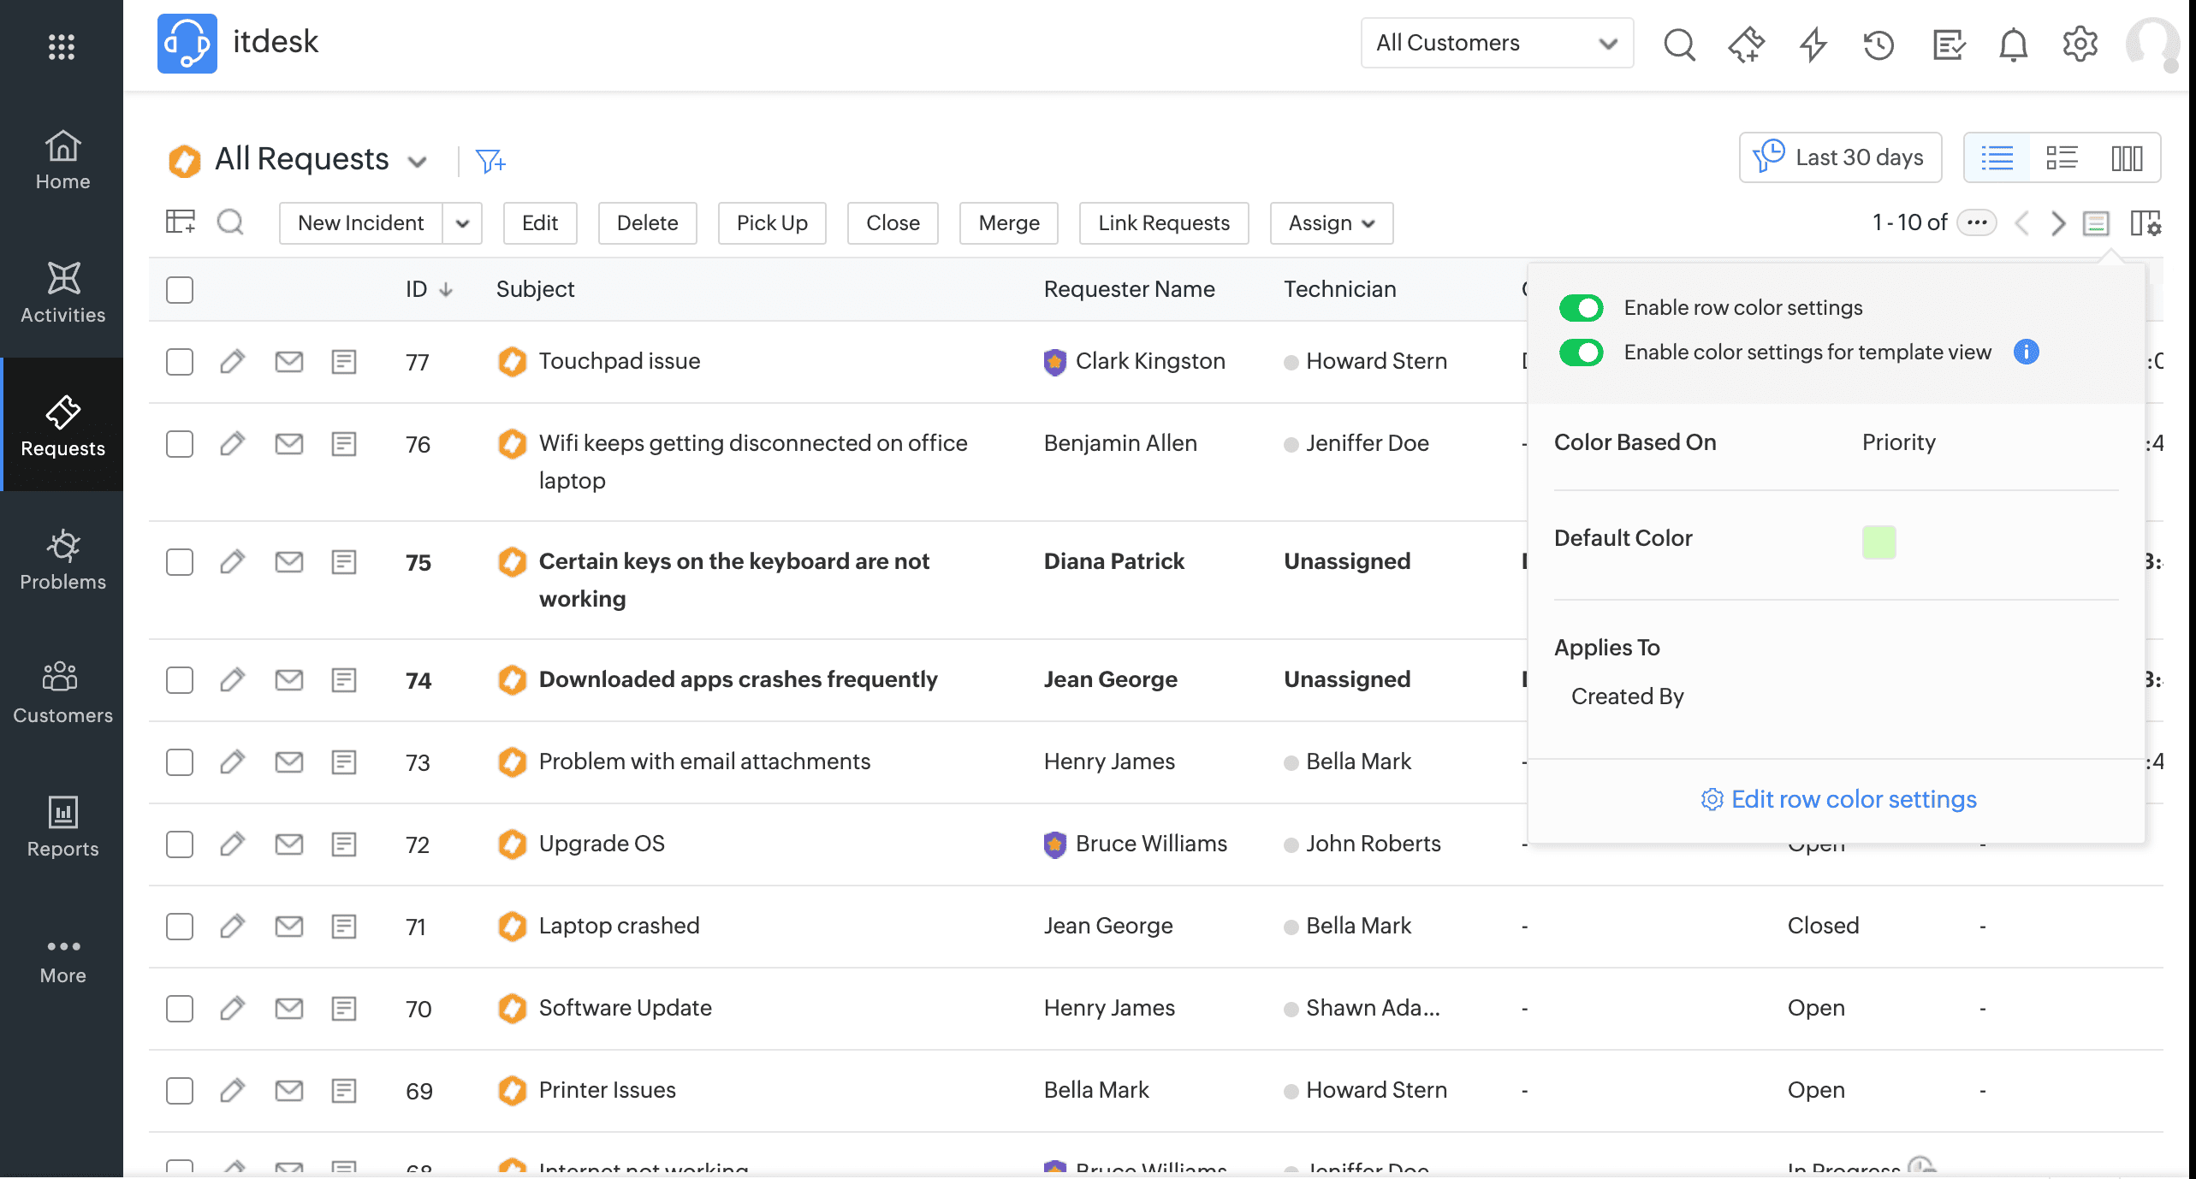Viewport: 2196px width, 1179px height.
Task: Open the advanced filter funnel icon
Action: [x=490, y=161]
